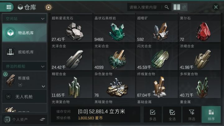Viewport: 224px width, 126px height.
Task: Toggle the active ship marker on 断崖级
Action: point(5,74)
